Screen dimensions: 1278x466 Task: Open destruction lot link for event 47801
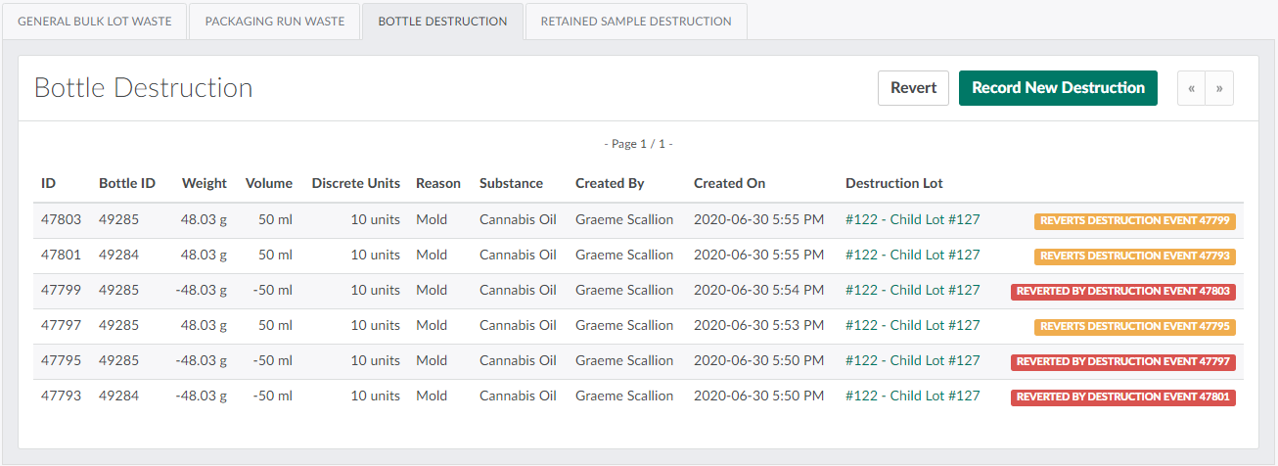click(912, 256)
